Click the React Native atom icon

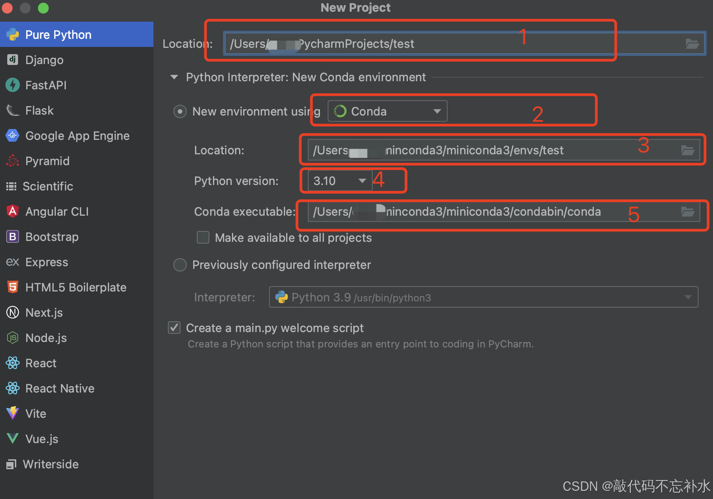(13, 388)
